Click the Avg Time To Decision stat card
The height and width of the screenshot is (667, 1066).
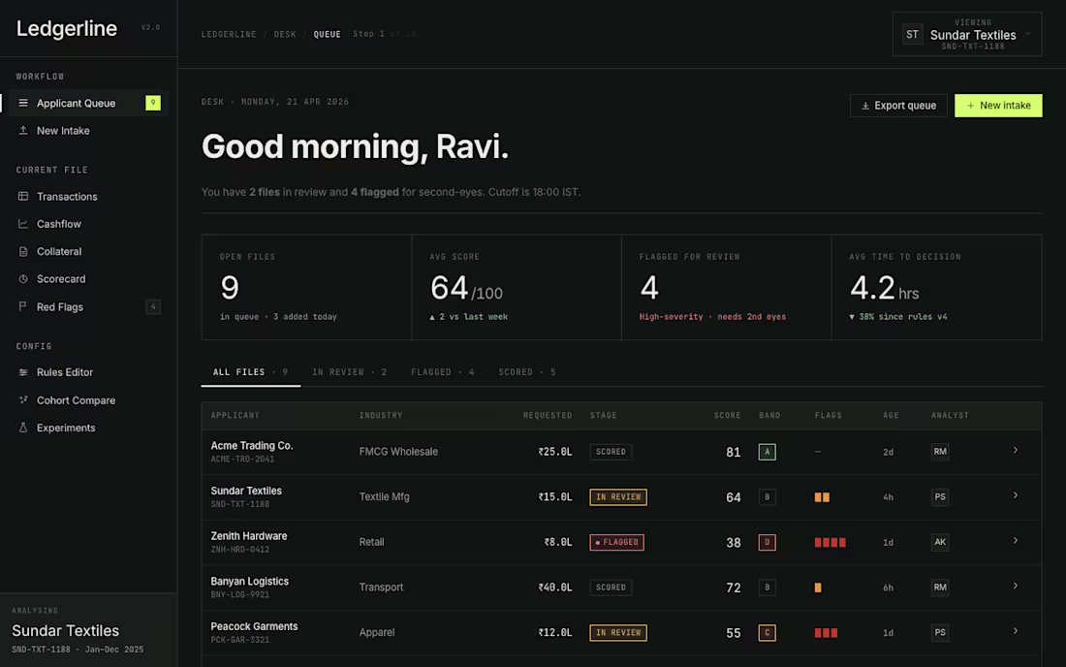pos(937,287)
